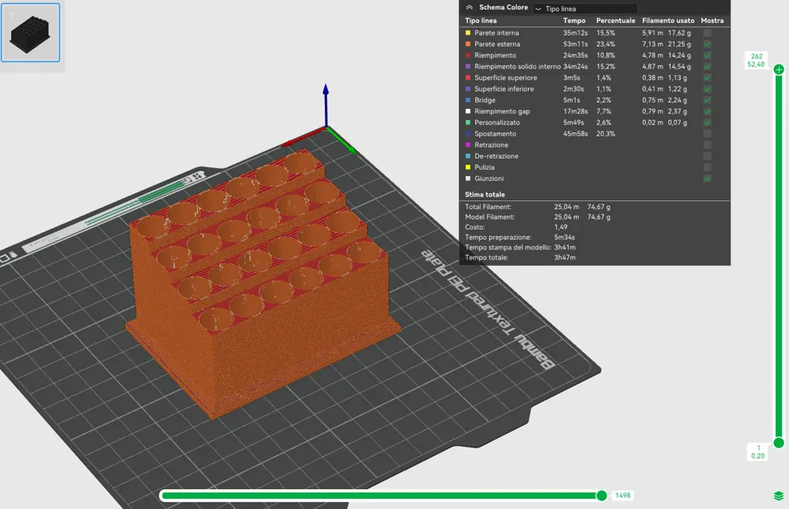Enable Pulizia visibility checkbox

tap(707, 167)
